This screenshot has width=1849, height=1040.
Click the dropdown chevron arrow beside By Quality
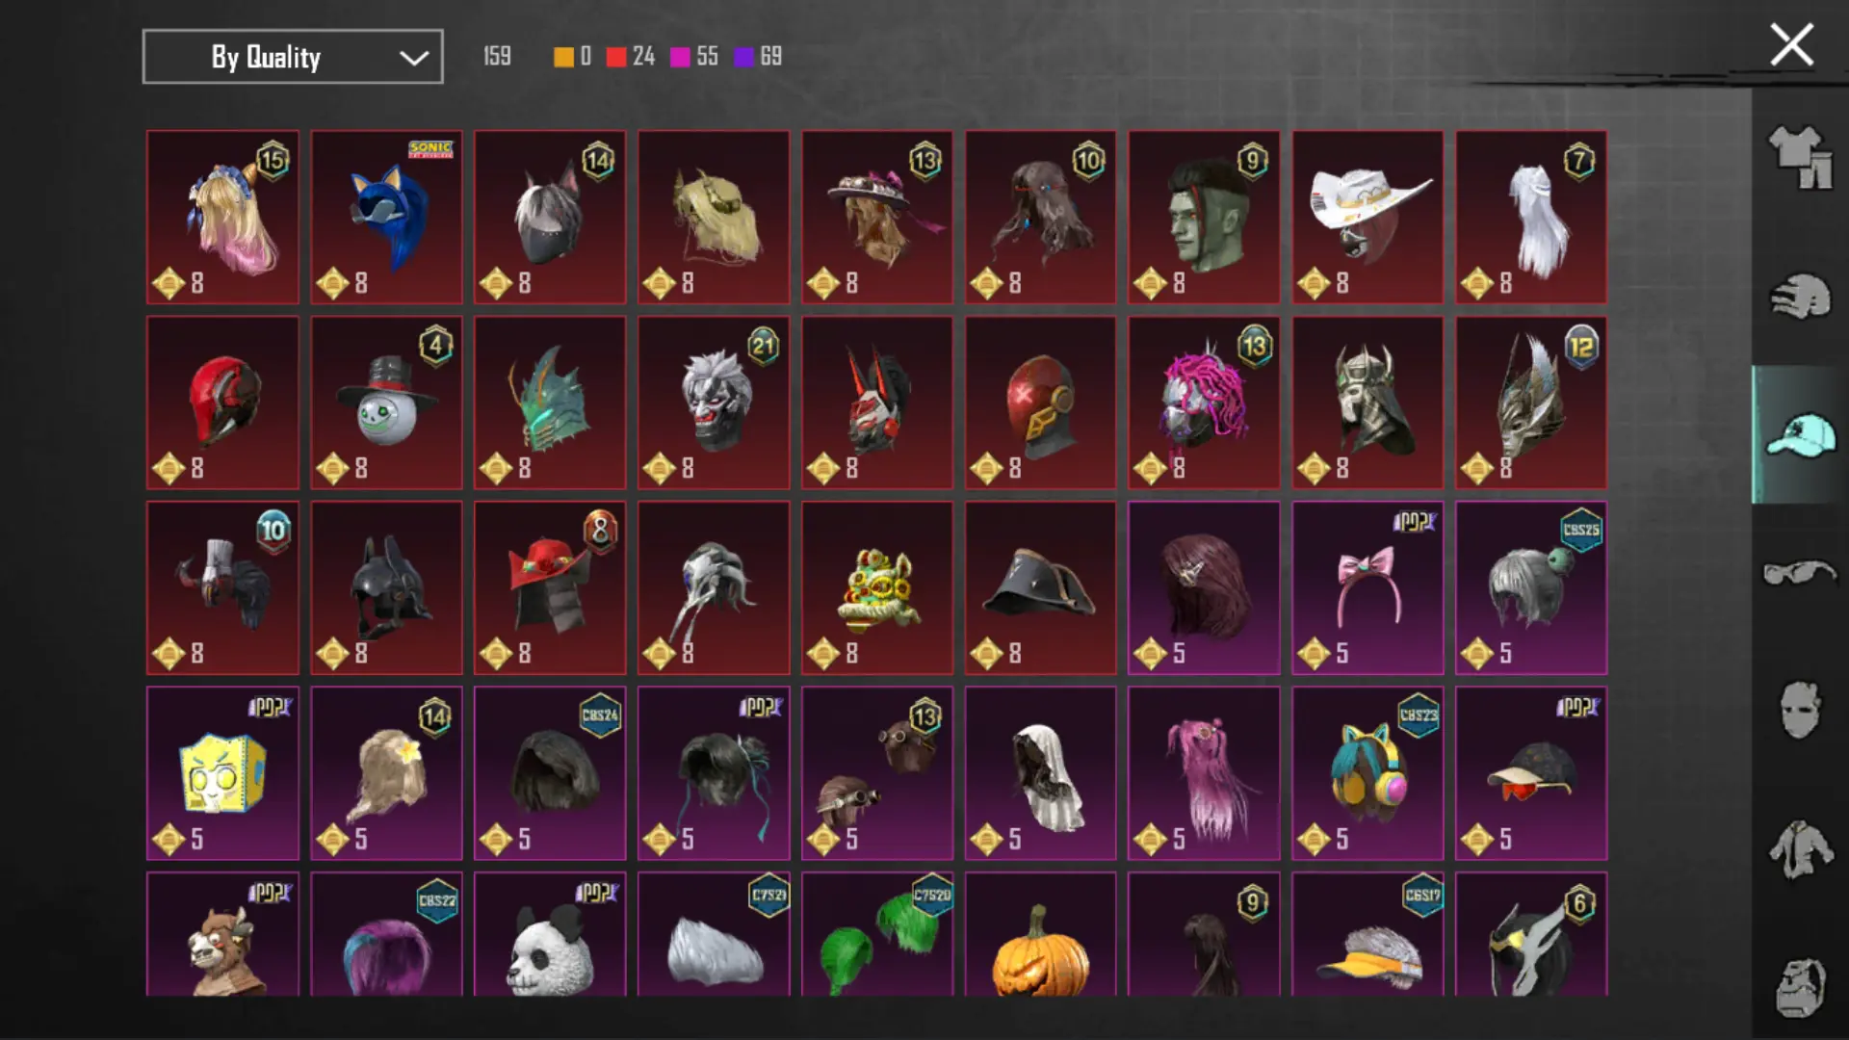click(x=414, y=58)
